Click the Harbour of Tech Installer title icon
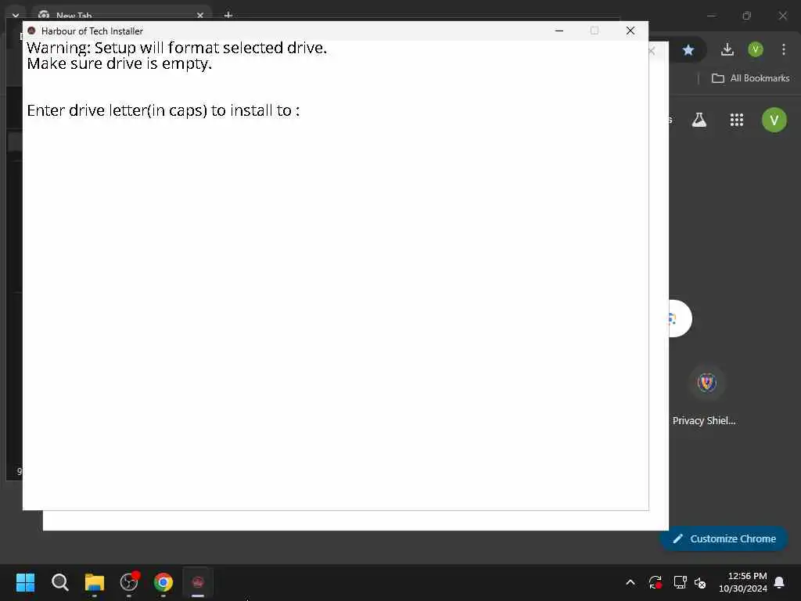801x601 pixels. click(x=31, y=31)
